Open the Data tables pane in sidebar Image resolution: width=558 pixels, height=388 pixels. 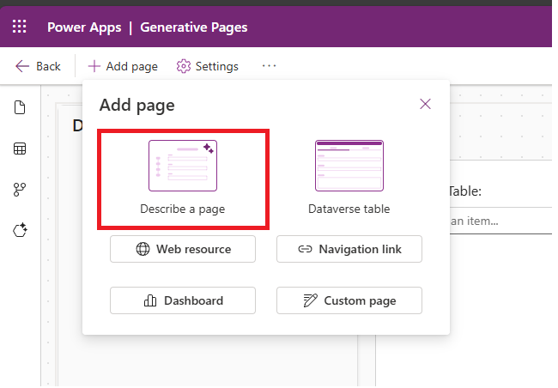pyautogui.click(x=20, y=149)
